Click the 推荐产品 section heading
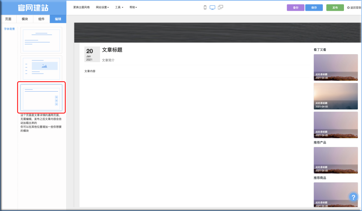The width and height of the screenshot is (362, 211). [x=320, y=143]
